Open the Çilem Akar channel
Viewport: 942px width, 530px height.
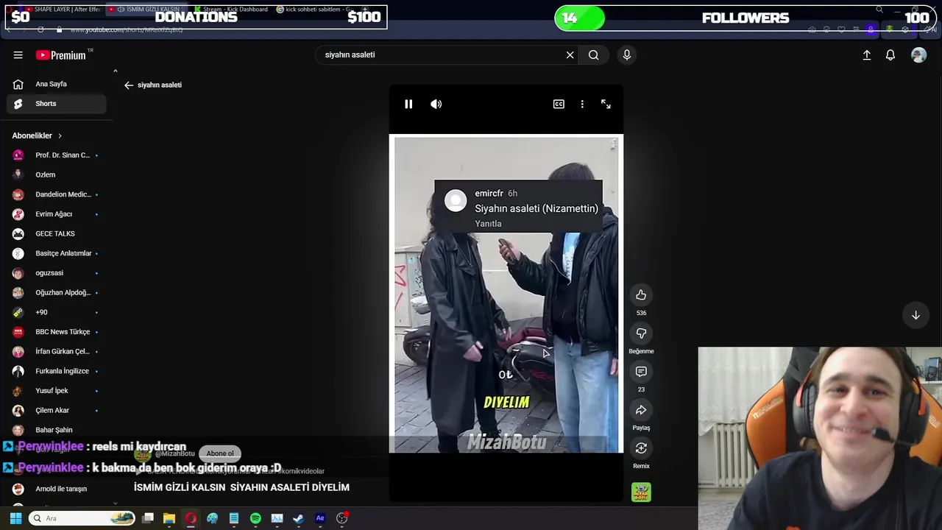click(x=56, y=411)
